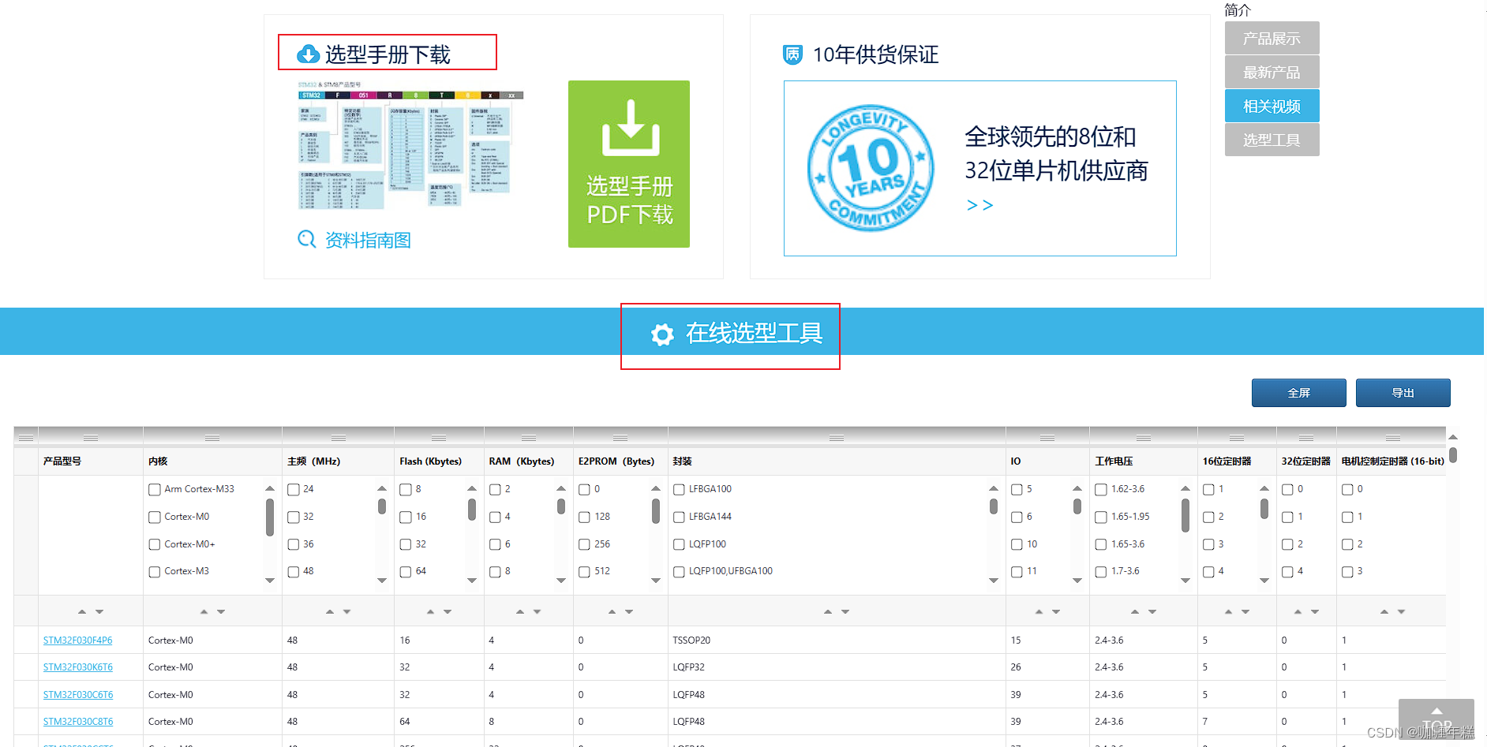This screenshot has width=1487, height=747.
Task: Sort IO column ascending
Action: coord(1039,611)
